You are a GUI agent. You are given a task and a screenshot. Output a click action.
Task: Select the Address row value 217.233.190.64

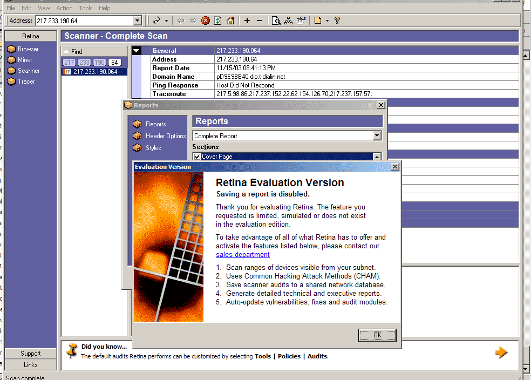pyautogui.click(x=237, y=59)
